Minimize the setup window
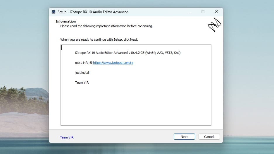The width and height of the screenshot is (274, 154). [190, 12]
